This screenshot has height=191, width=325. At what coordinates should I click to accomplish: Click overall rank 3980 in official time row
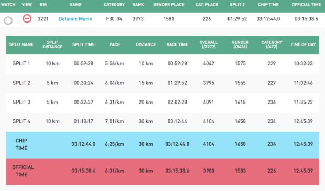click(x=209, y=171)
